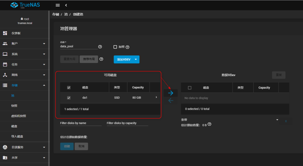Click the TrueNAS logo in top bar

[25, 5]
